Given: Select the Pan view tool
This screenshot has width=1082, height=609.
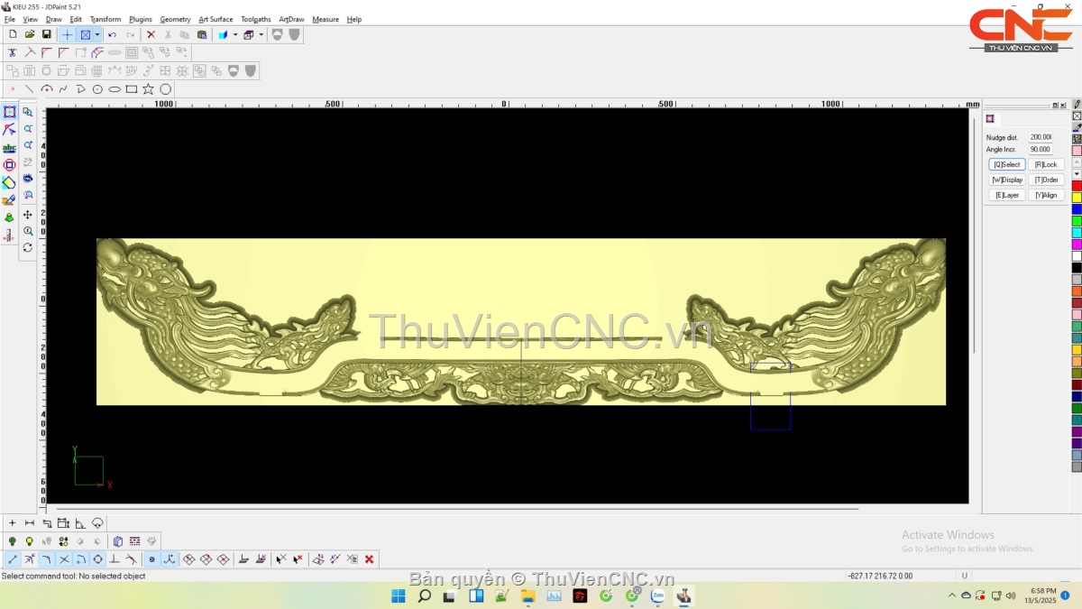Looking at the screenshot, I should (x=28, y=215).
